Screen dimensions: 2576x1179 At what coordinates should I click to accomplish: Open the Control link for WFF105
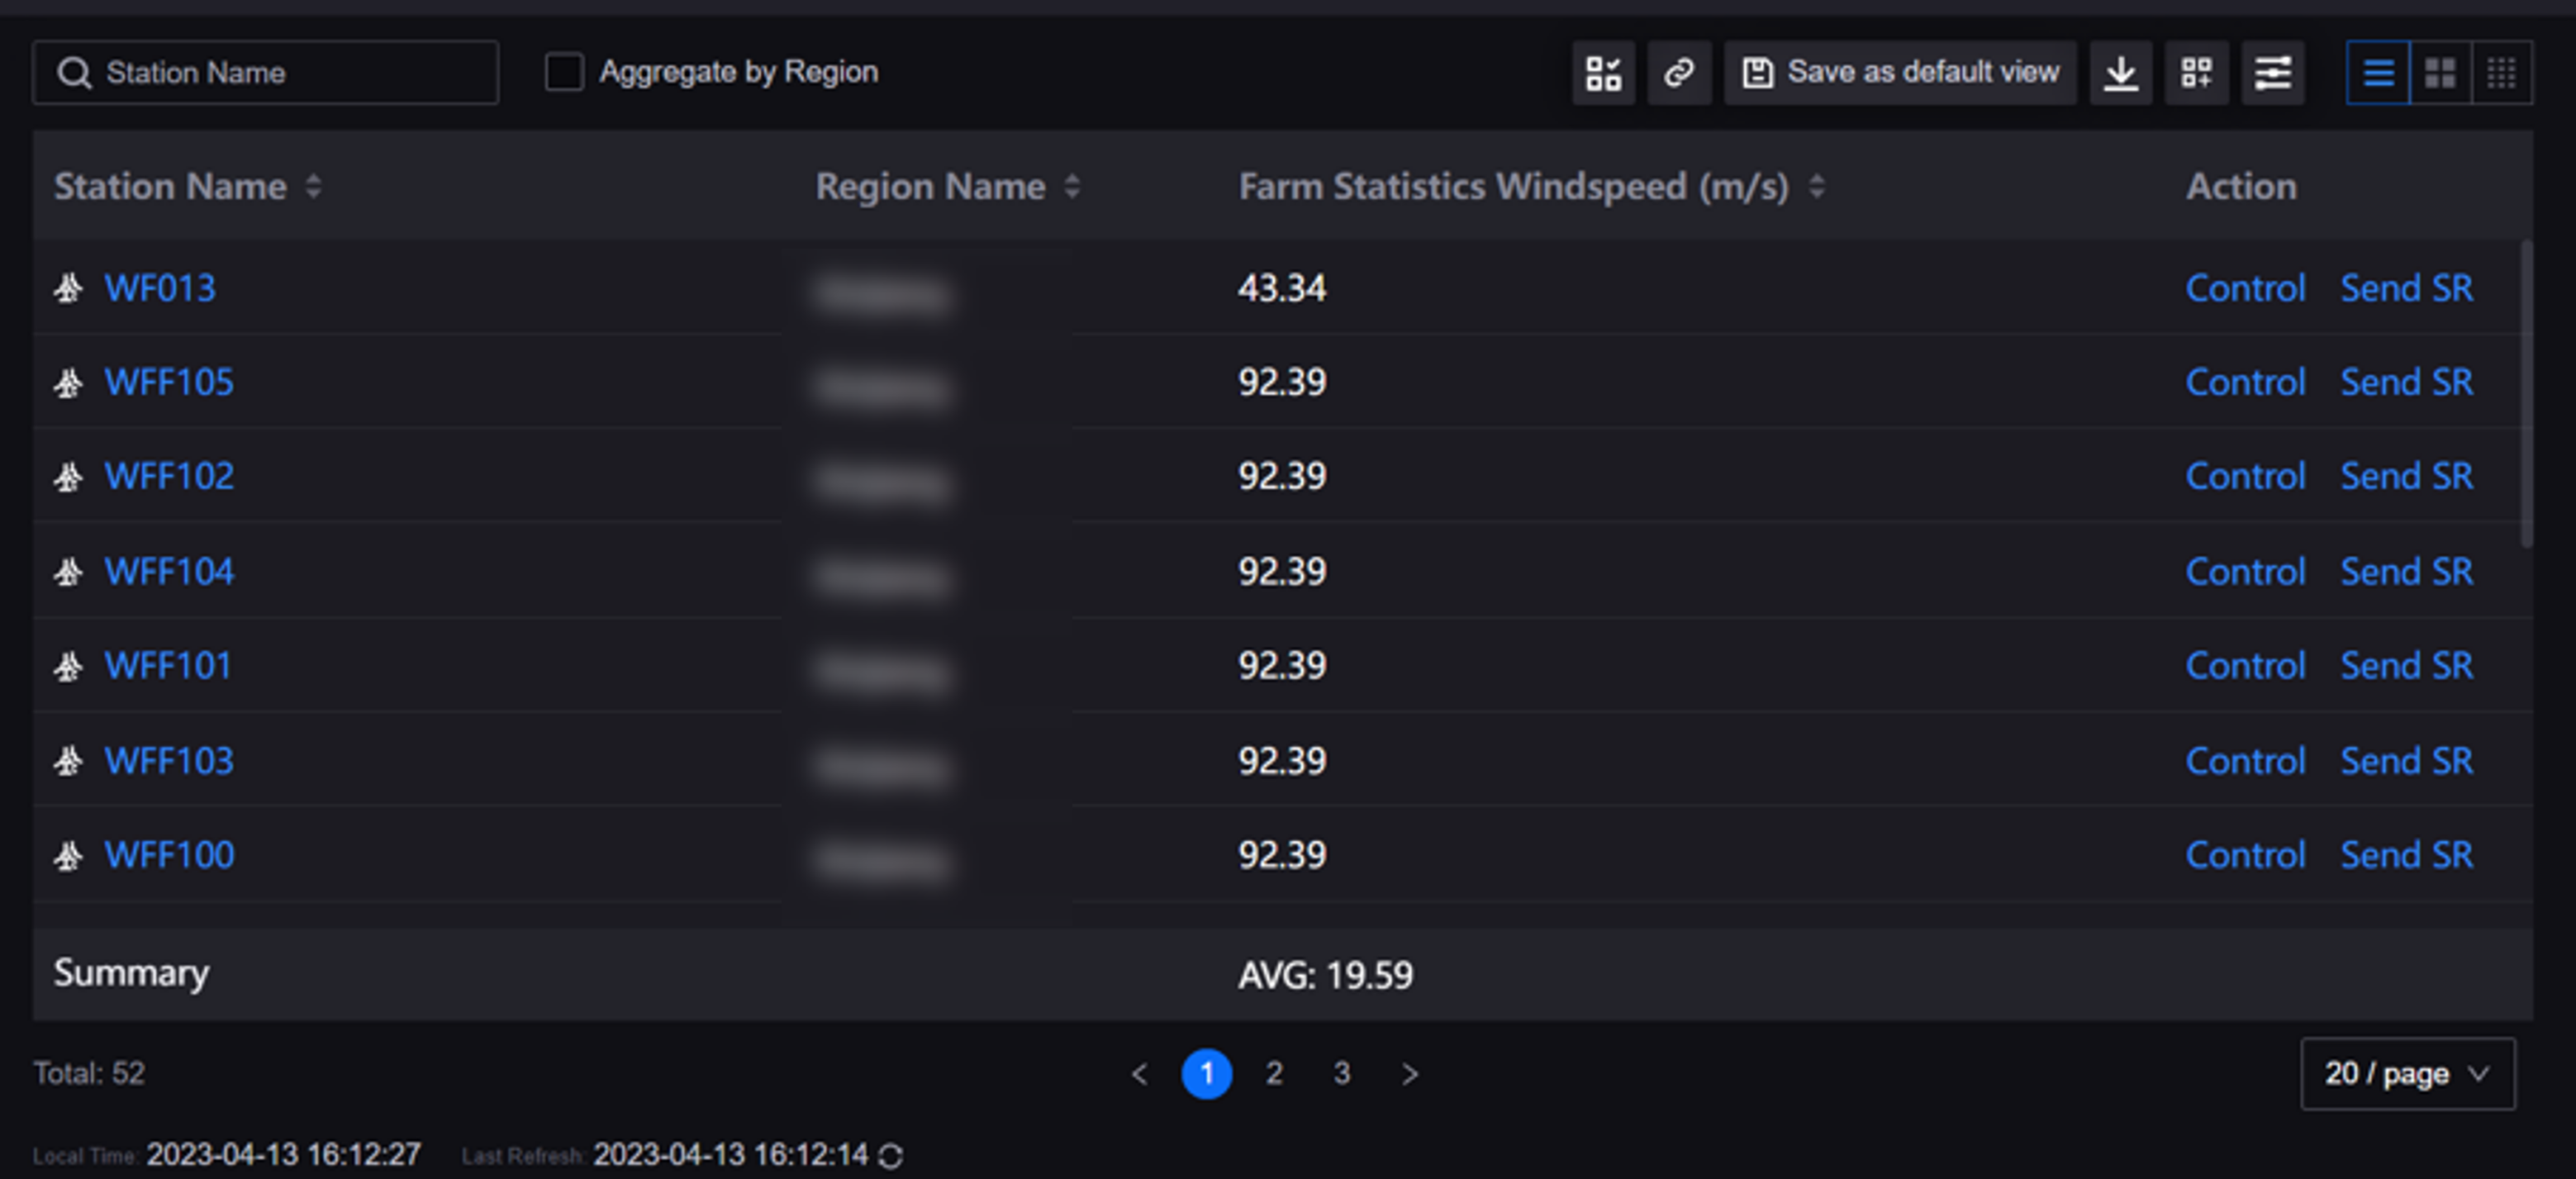point(2244,383)
